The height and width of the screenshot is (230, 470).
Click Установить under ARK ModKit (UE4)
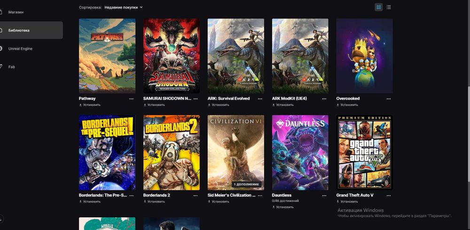(282, 105)
